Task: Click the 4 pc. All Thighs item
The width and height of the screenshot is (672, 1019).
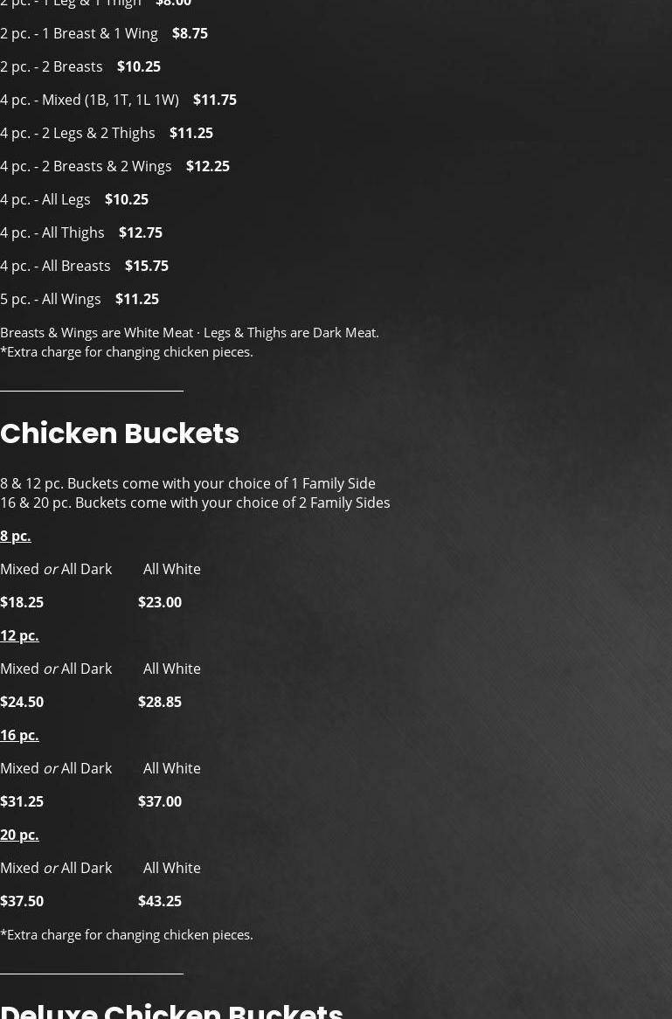Action: tap(52, 232)
